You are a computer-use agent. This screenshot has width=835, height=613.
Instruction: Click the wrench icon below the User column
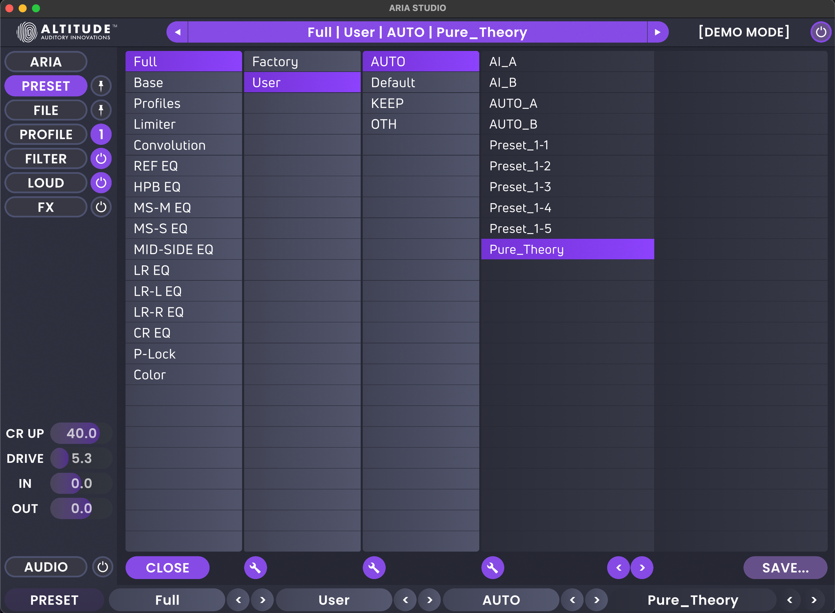click(374, 567)
